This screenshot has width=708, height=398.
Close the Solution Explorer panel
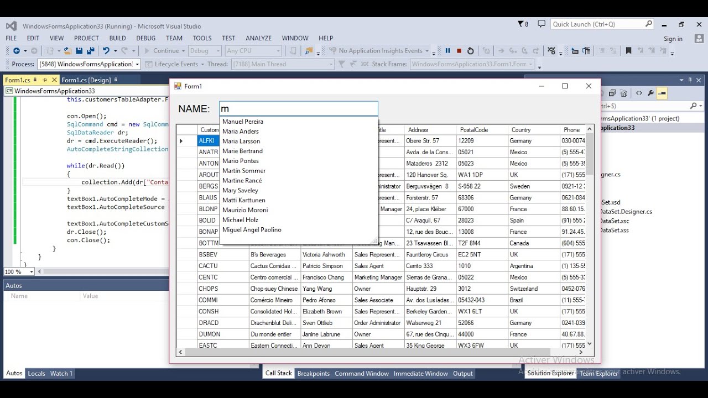[699, 80]
